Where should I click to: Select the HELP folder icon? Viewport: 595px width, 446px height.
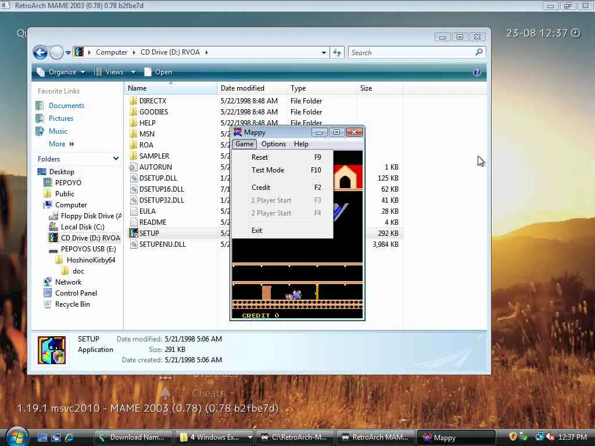click(x=133, y=123)
